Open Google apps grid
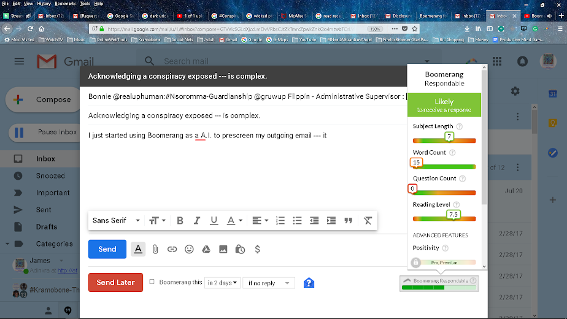Screen dimensions: 567x319 coord(497,61)
